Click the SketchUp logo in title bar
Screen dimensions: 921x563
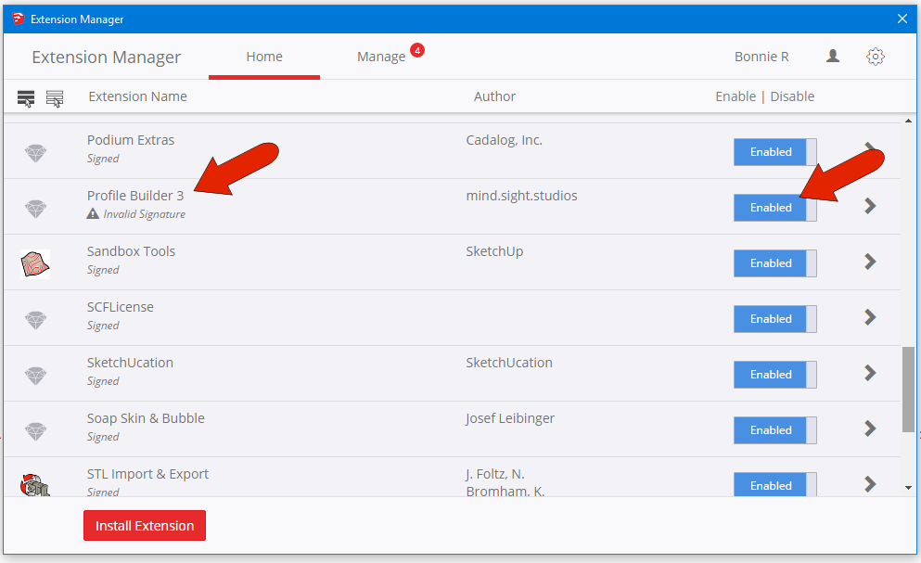pos(19,19)
